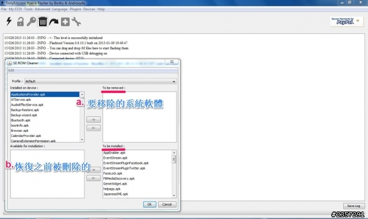
Task: Open the Plugins menu
Action: pyautogui.click(x=75, y=9)
